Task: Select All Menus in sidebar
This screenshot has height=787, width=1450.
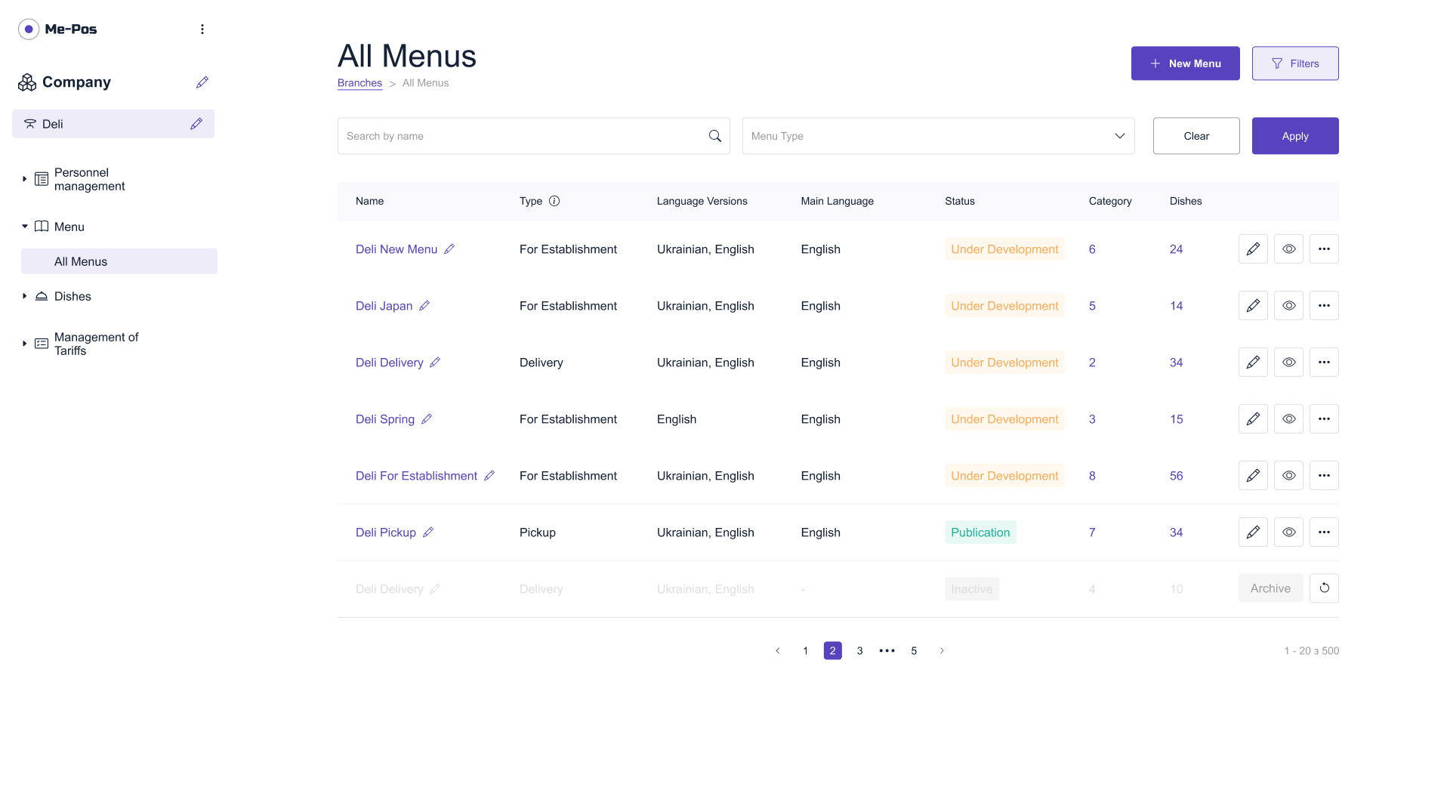Action: [119, 261]
